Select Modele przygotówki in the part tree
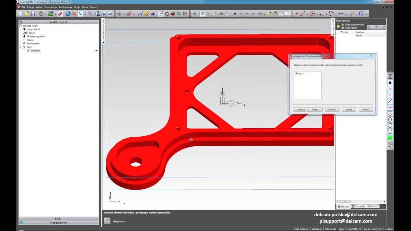This screenshot has height=231, width=411. [36, 36]
